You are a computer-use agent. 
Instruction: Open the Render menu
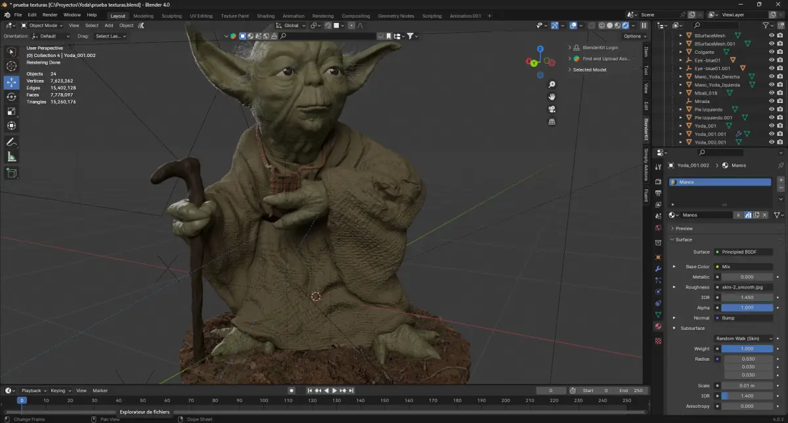pos(50,14)
